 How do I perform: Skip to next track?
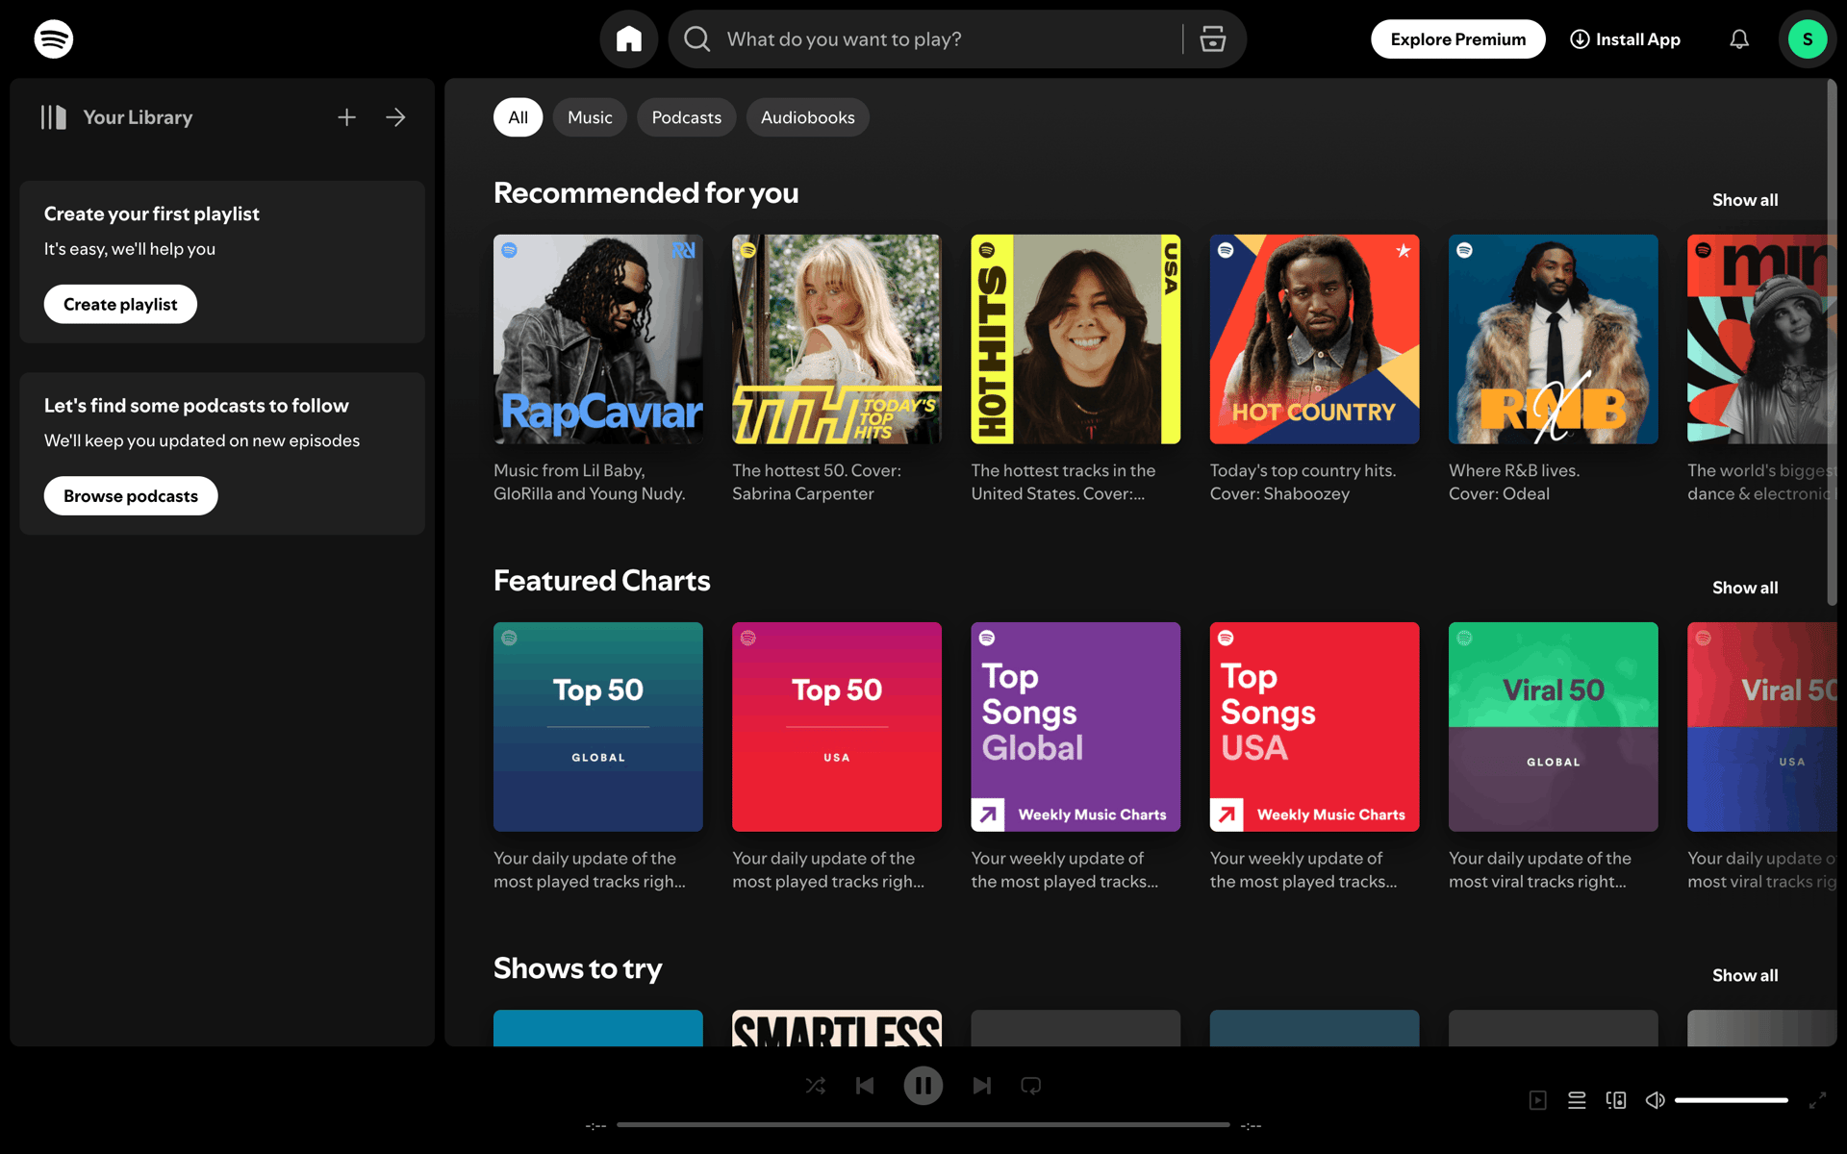pos(981,1086)
